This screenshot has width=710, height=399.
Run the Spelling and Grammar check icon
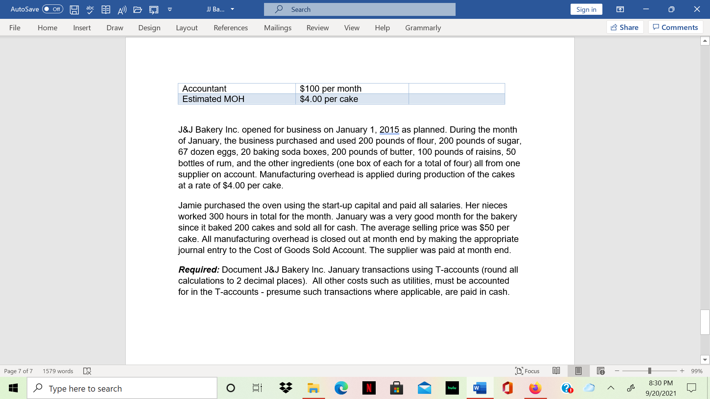(x=90, y=10)
